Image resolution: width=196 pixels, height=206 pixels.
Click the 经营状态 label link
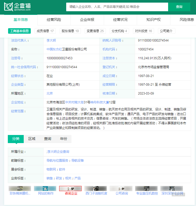(17, 76)
